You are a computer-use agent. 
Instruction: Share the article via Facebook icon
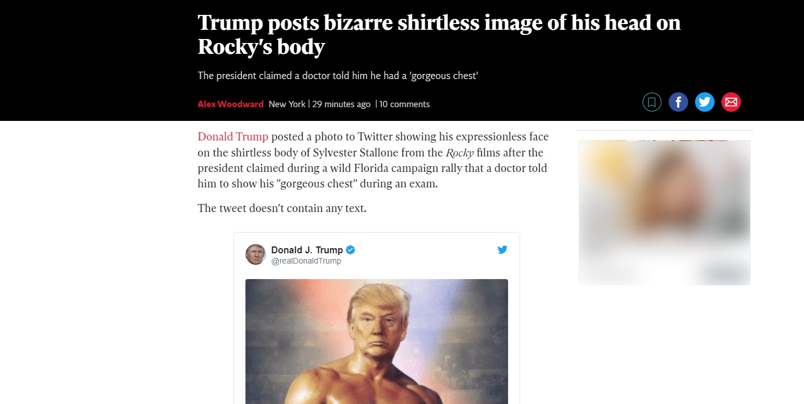pyautogui.click(x=678, y=103)
